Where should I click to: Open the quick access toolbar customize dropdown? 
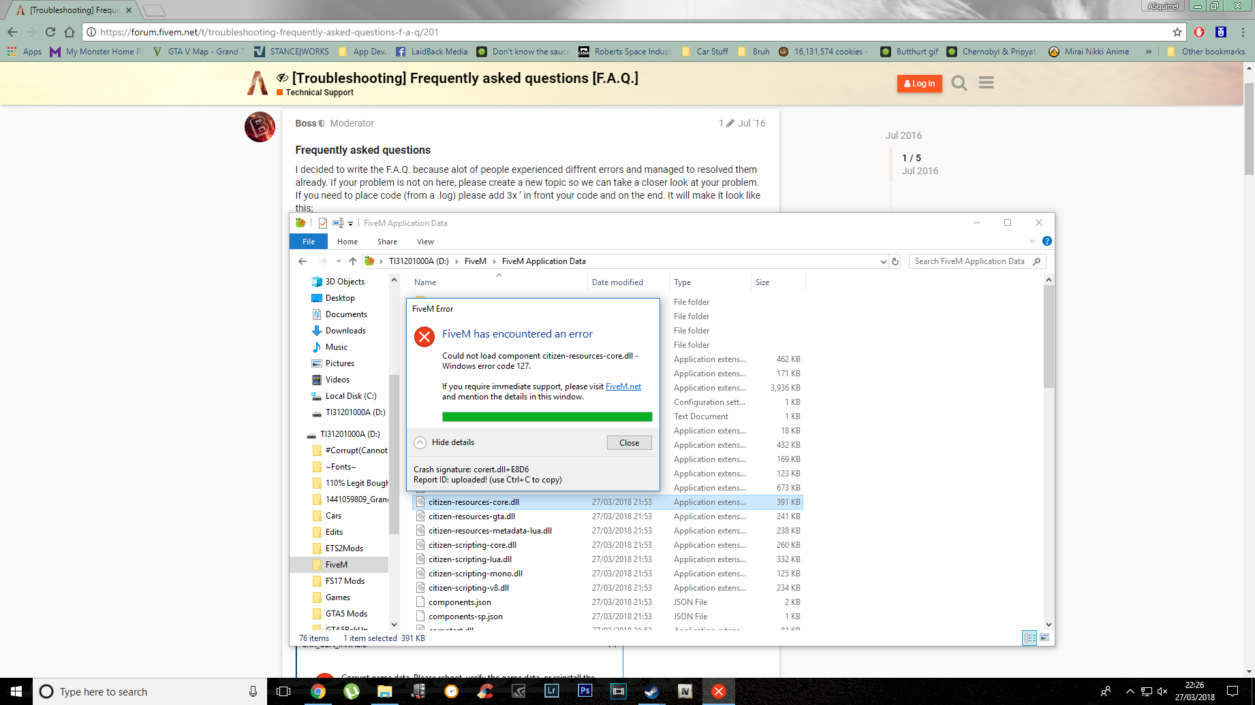350,223
